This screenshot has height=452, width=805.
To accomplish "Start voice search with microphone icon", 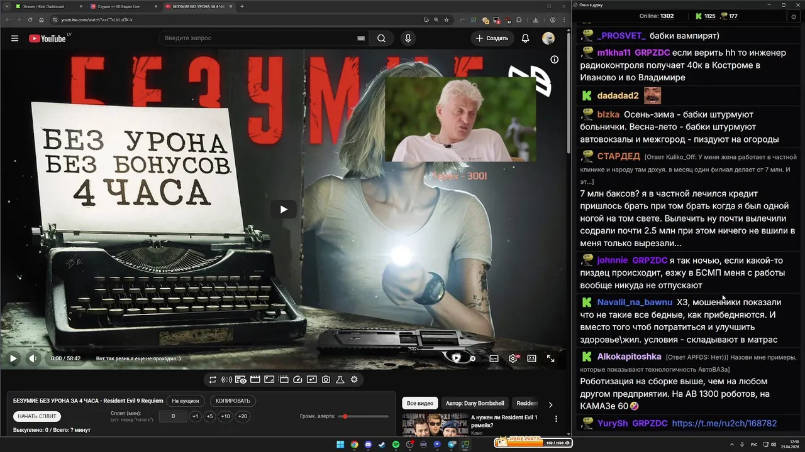I will pyautogui.click(x=408, y=38).
